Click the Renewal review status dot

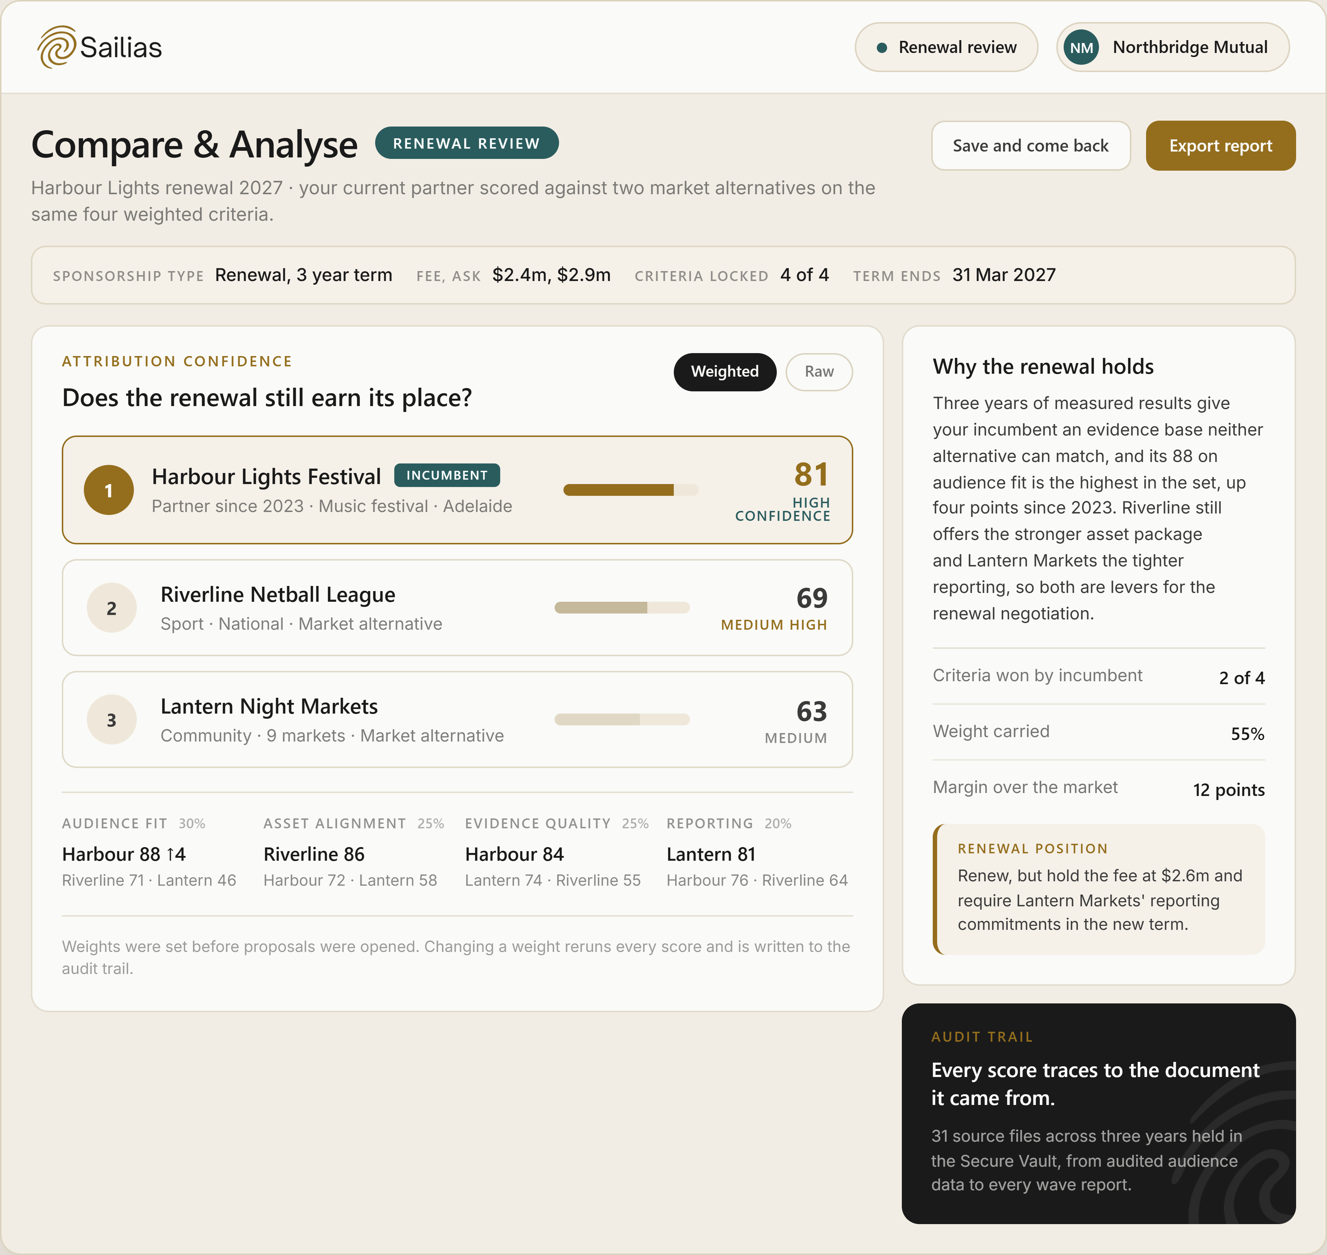point(882,47)
